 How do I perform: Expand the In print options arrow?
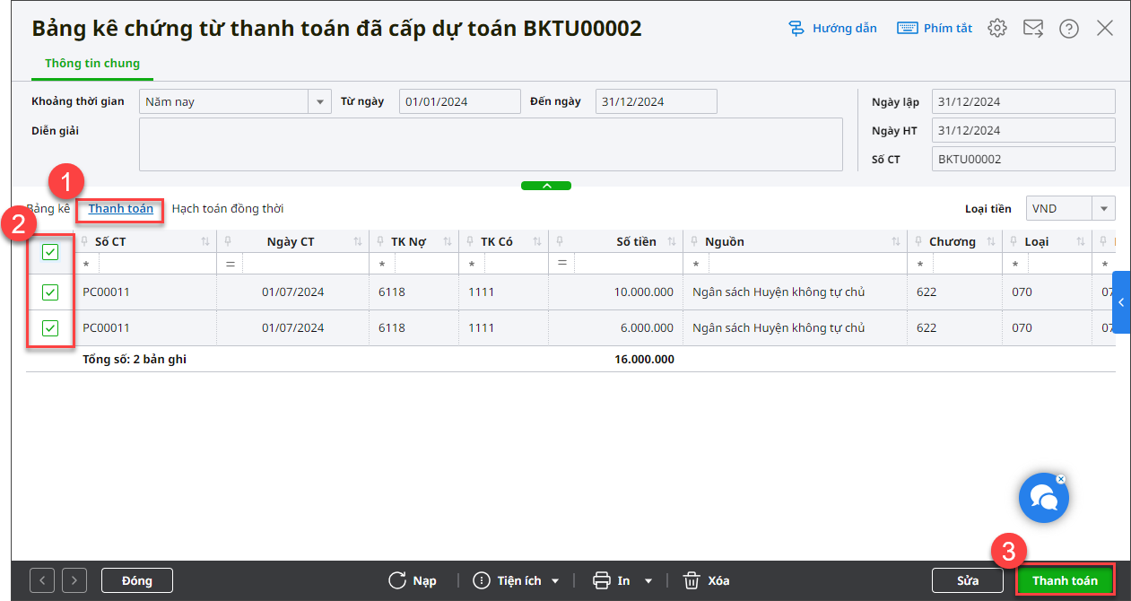[x=648, y=581]
